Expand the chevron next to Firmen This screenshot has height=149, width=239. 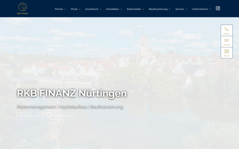tap(65, 9)
